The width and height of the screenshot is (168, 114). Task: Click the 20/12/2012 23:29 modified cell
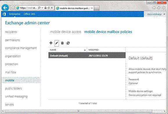coord(98,56)
